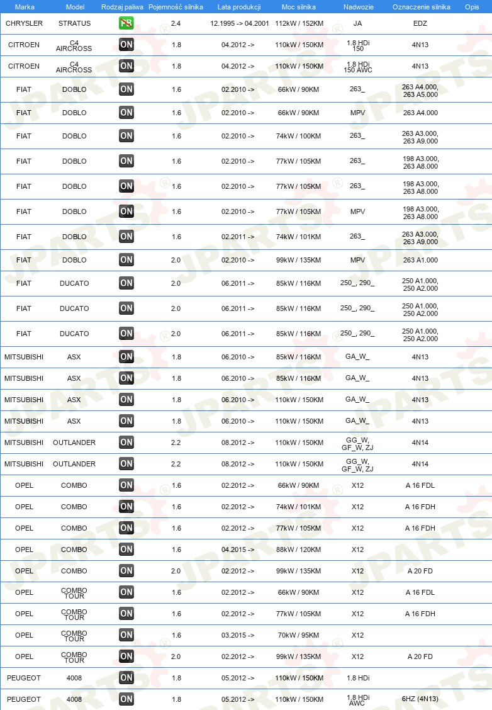
Task: Click the 88kW / 120KM power cell
Action: click(x=299, y=549)
